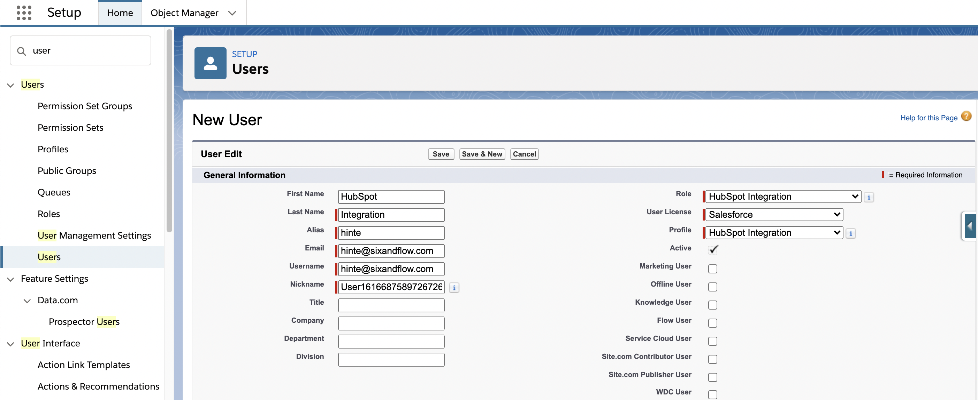This screenshot has width=978, height=400.
Task: Open the Profile dropdown
Action: (774, 233)
